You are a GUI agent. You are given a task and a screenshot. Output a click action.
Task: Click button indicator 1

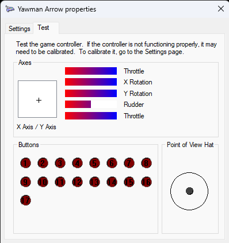click(25, 163)
